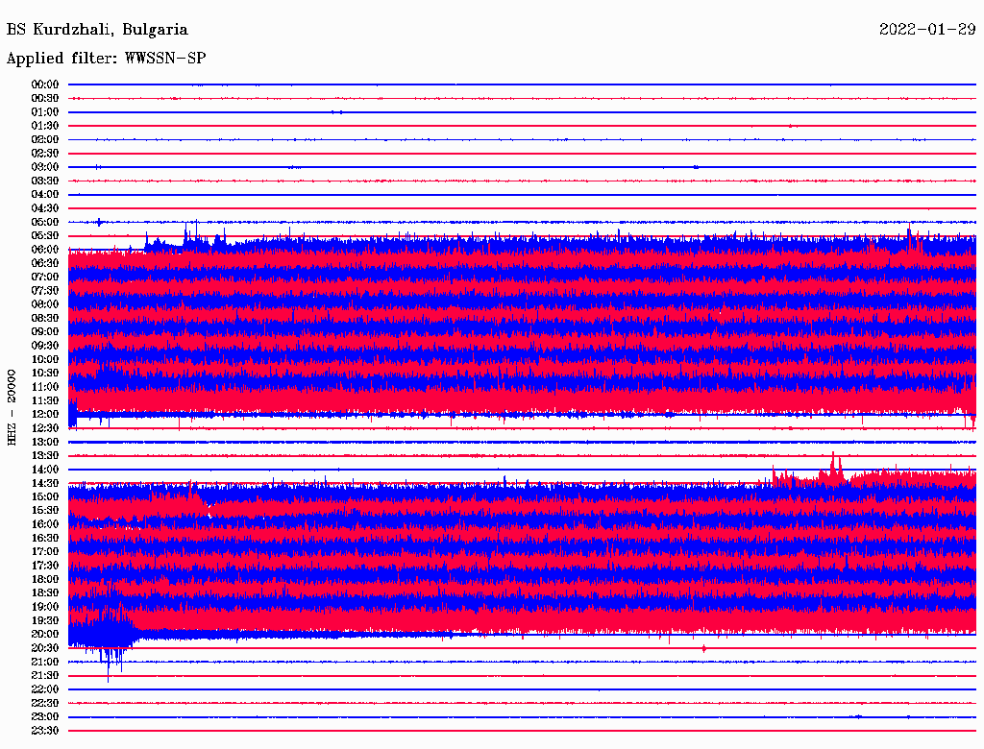984x749 pixels.
Task: Select the 12:00 time label
Action: click(45, 414)
